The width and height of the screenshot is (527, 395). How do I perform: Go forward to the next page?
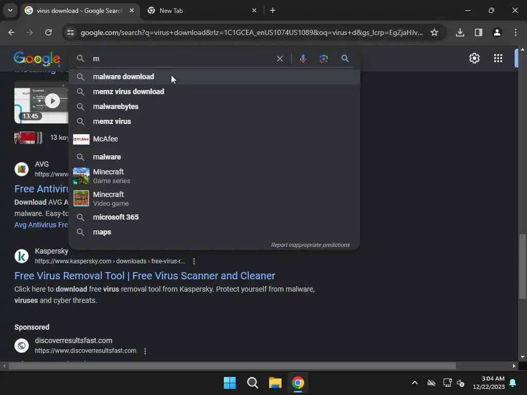30,32
